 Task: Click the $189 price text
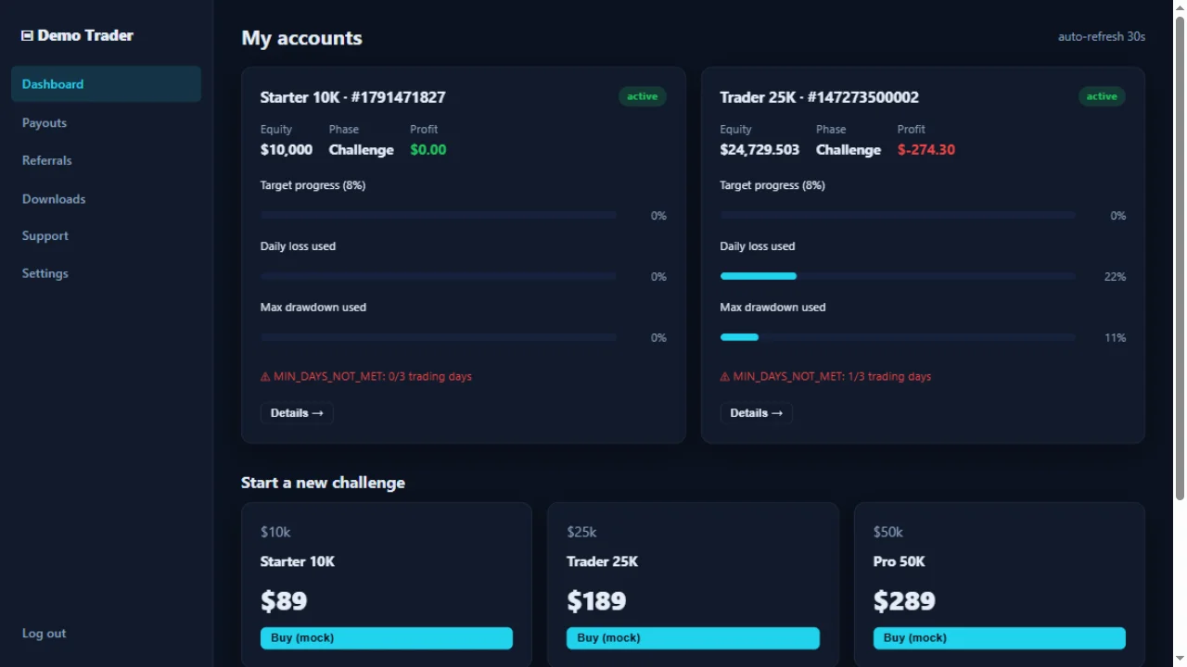pos(596,601)
